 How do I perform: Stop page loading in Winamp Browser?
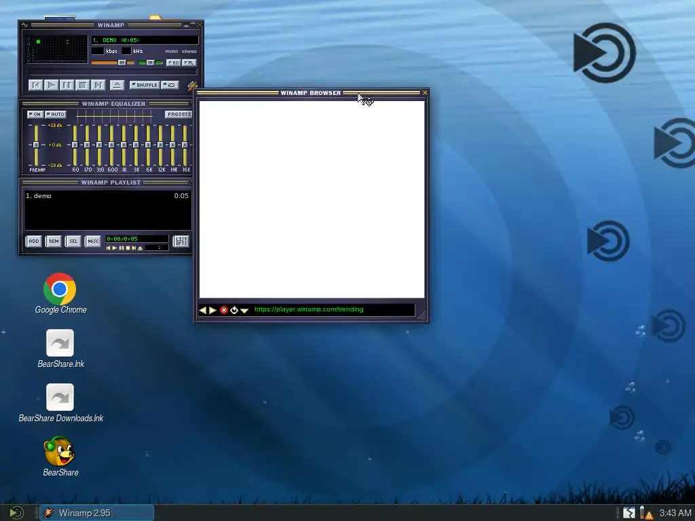tap(224, 310)
